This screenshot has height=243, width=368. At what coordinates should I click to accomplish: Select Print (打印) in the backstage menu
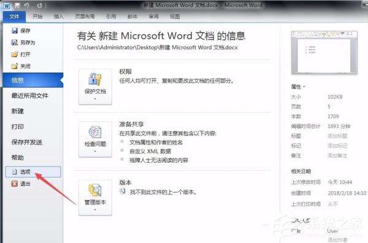click(18, 127)
